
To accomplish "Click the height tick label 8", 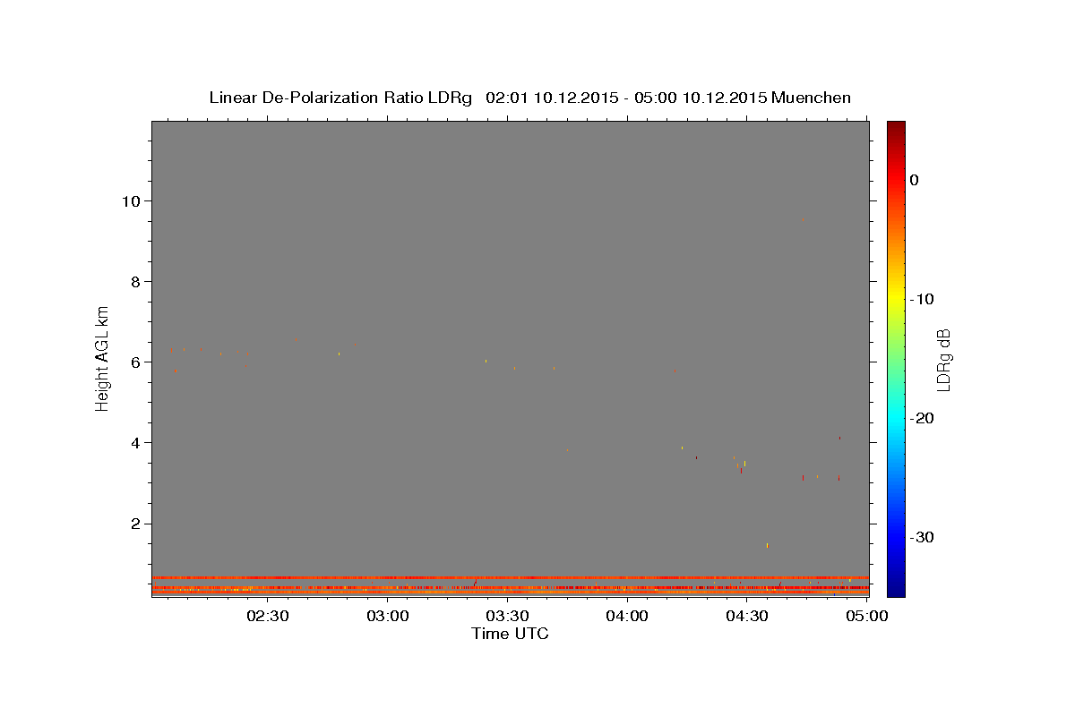I will coord(133,281).
